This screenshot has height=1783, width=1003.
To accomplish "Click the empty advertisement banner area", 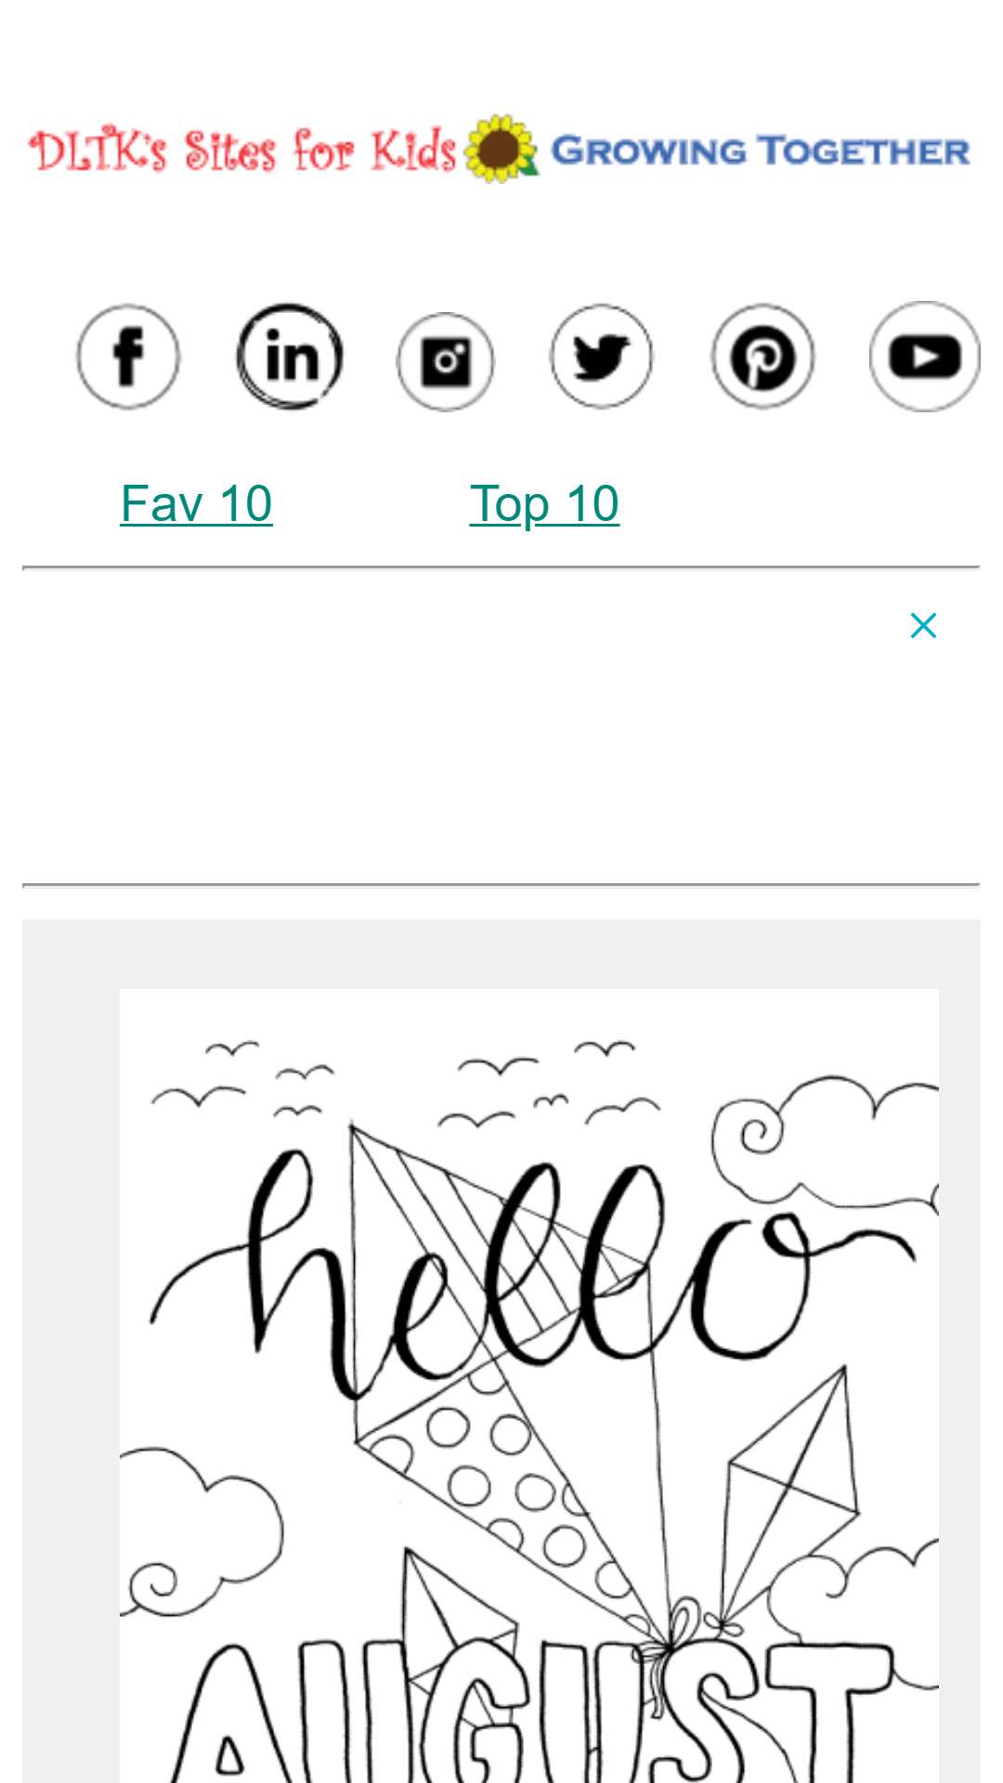I will [x=501, y=726].
